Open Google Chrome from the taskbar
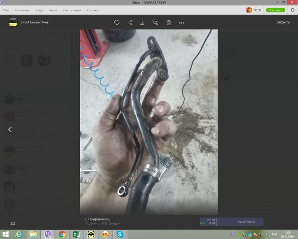This screenshot has width=298, height=239. (x=62, y=234)
